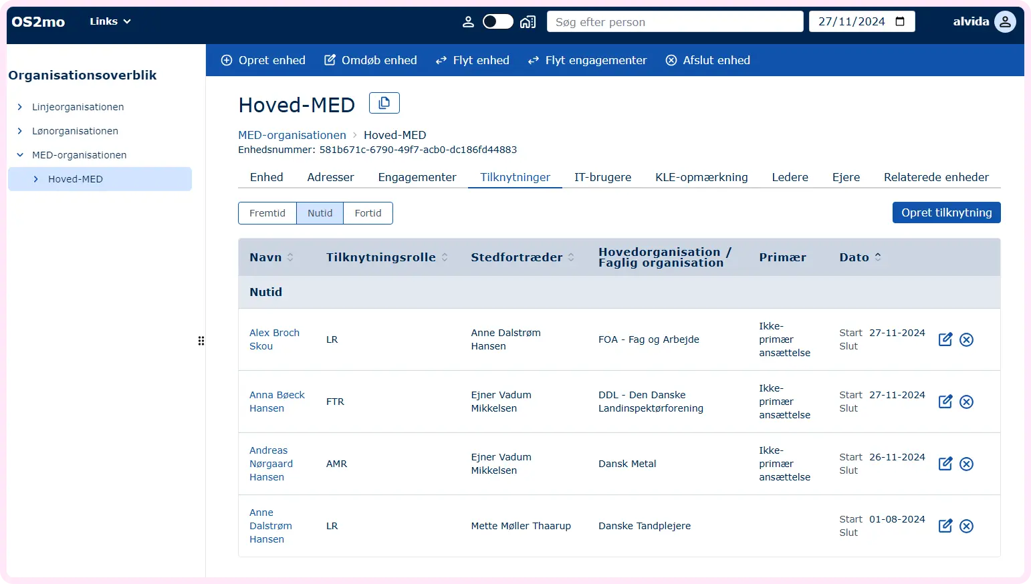Click Opret enhed in the toolbar
Image resolution: width=1031 pixels, height=584 pixels.
263,60
